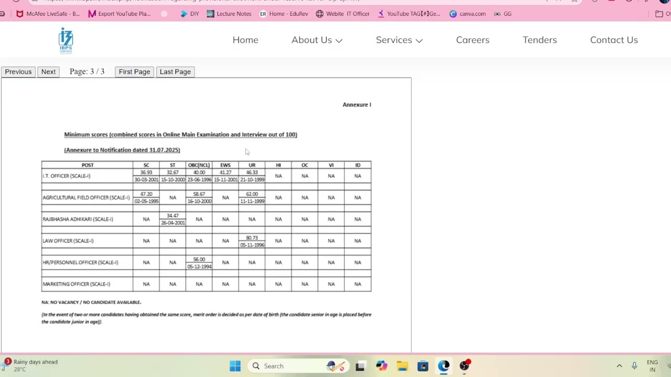The height and width of the screenshot is (377, 671).
Task: Open the Export YouTube Playlist bookmark
Action: 120,14
